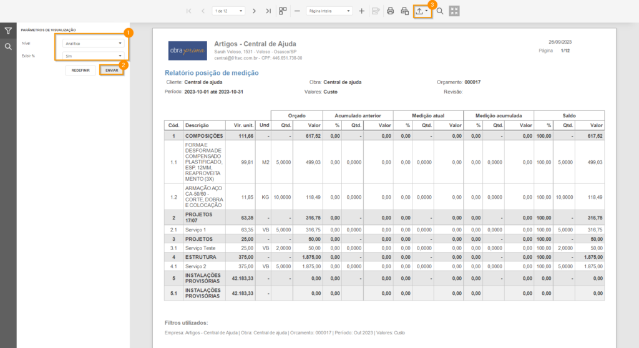The height and width of the screenshot is (348, 639).
Task: Open the filter parameters sidebar icon
Action: coord(8,31)
